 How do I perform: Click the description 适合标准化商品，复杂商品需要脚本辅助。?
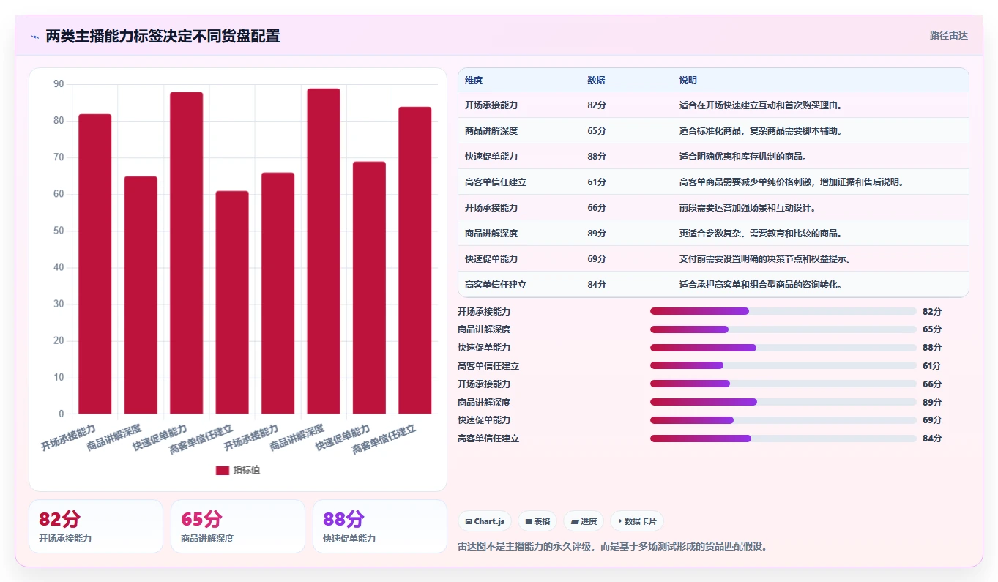(x=761, y=131)
